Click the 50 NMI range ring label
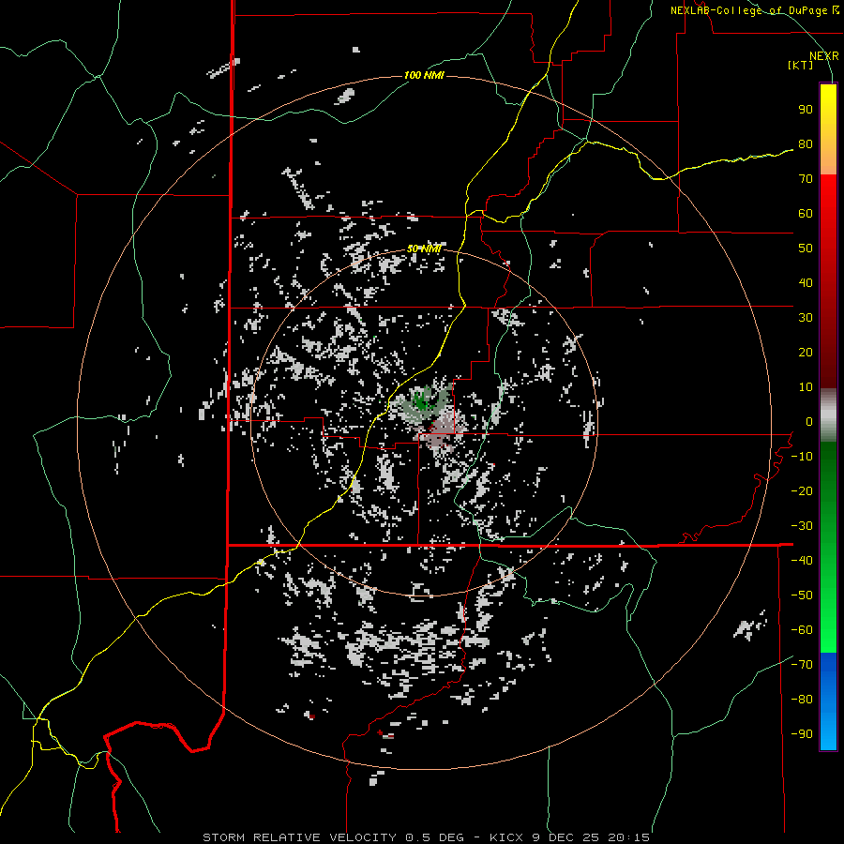 click(424, 249)
